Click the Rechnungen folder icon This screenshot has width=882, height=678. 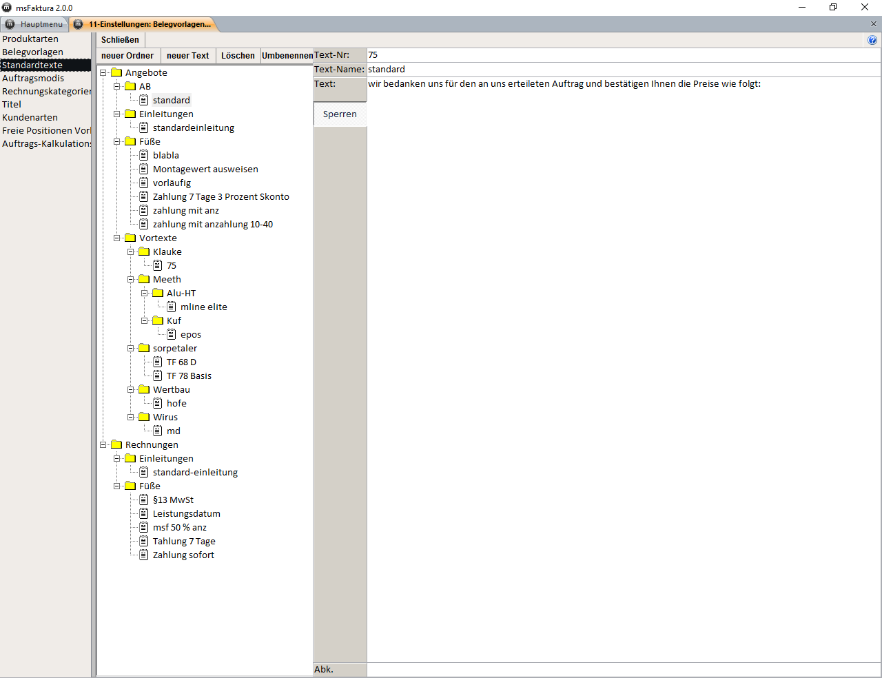tap(116, 444)
